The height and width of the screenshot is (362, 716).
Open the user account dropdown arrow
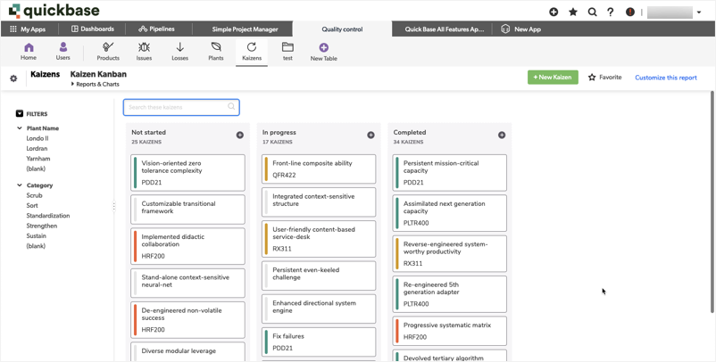[699, 12]
